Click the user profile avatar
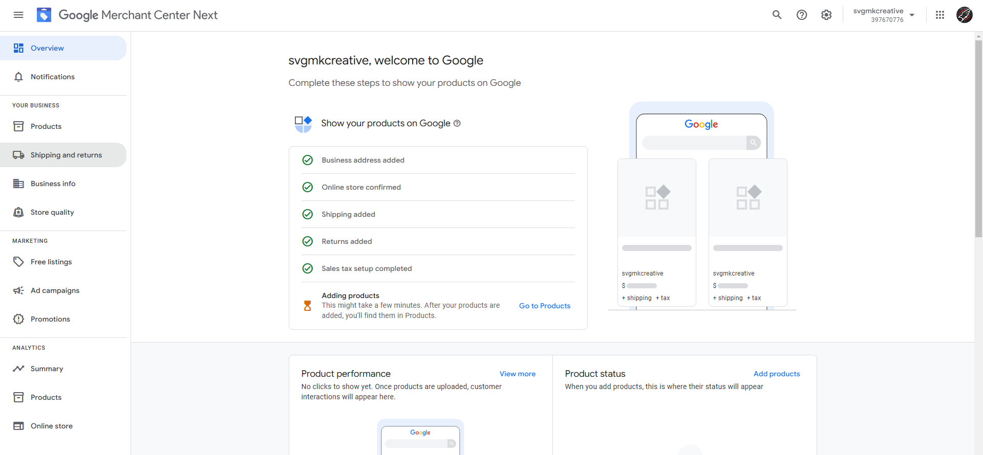The image size is (983, 455). coord(964,15)
